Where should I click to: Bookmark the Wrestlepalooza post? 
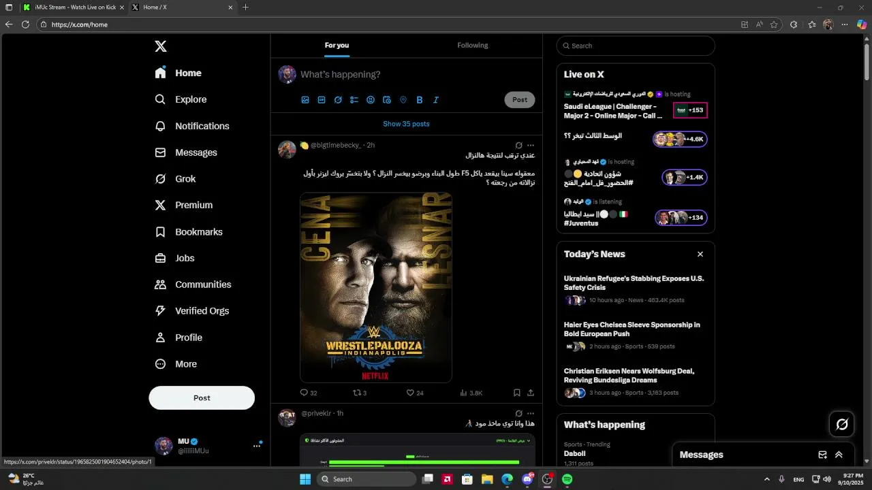pyautogui.click(x=517, y=393)
